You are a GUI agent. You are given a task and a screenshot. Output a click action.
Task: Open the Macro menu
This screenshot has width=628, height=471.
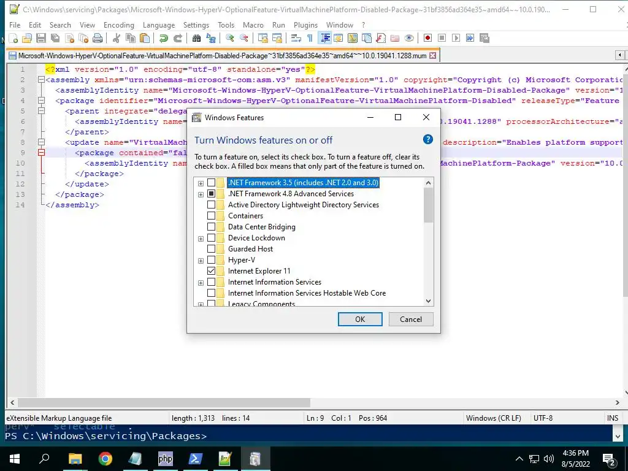(x=253, y=25)
